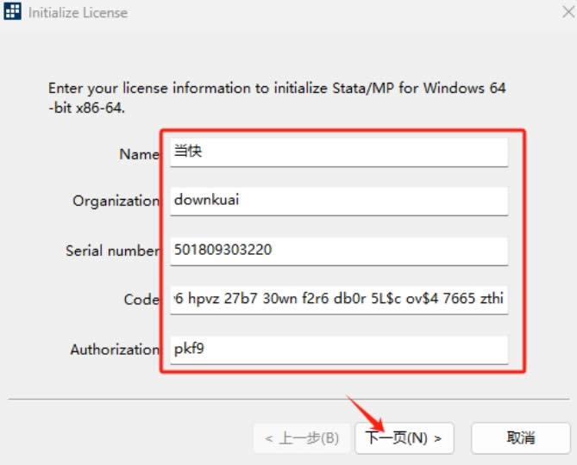Cancel setup with the 取消 button
The image size is (577, 465).
pyautogui.click(x=520, y=438)
